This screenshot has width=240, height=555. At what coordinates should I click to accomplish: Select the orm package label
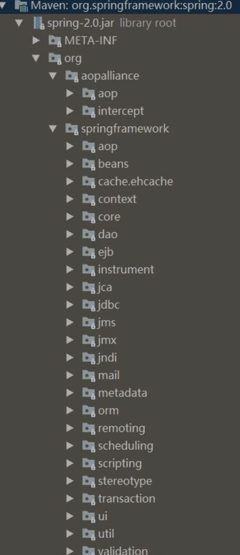pyautogui.click(x=108, y=411)
